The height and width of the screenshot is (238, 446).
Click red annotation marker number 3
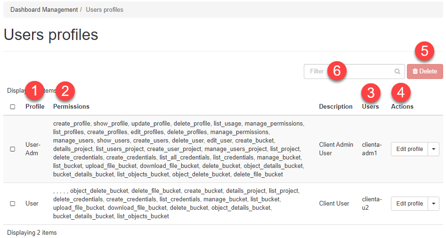click(371, 93)
